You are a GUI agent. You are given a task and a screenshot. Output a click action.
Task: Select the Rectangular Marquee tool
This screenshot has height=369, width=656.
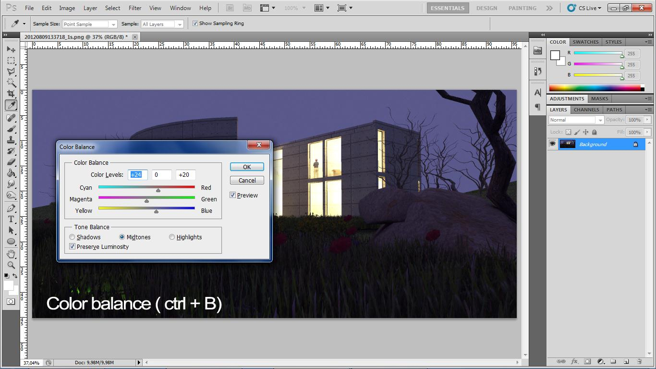(x=11, y=61)
